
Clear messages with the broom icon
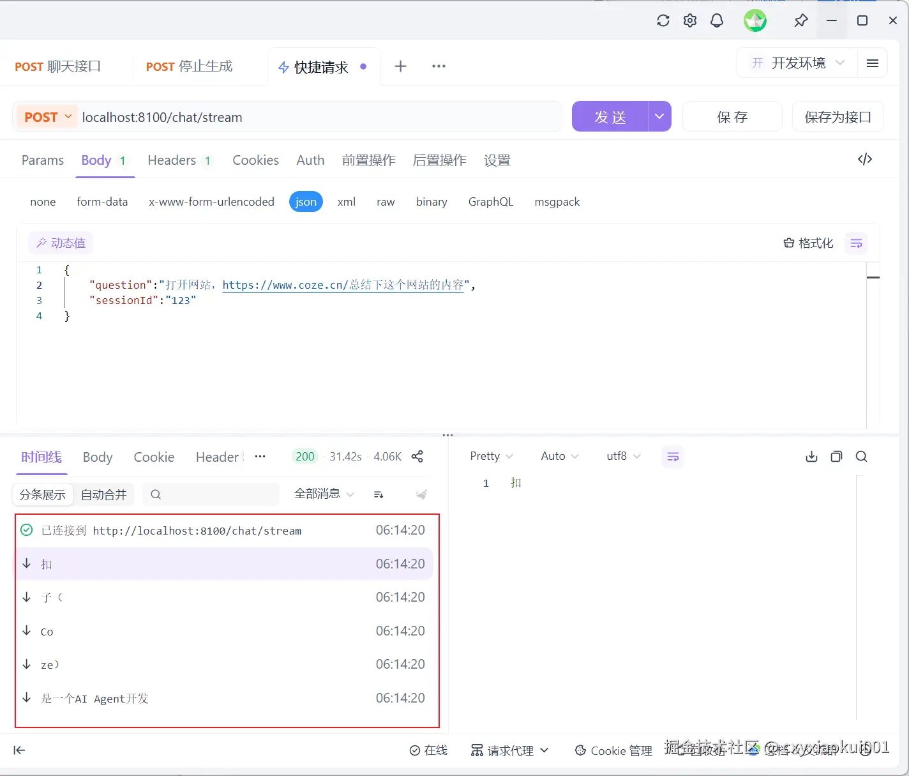[x=421, y=494]
